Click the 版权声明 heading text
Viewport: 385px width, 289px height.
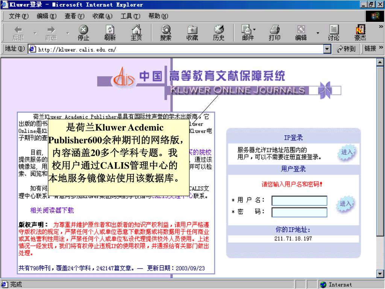(33, 225)
